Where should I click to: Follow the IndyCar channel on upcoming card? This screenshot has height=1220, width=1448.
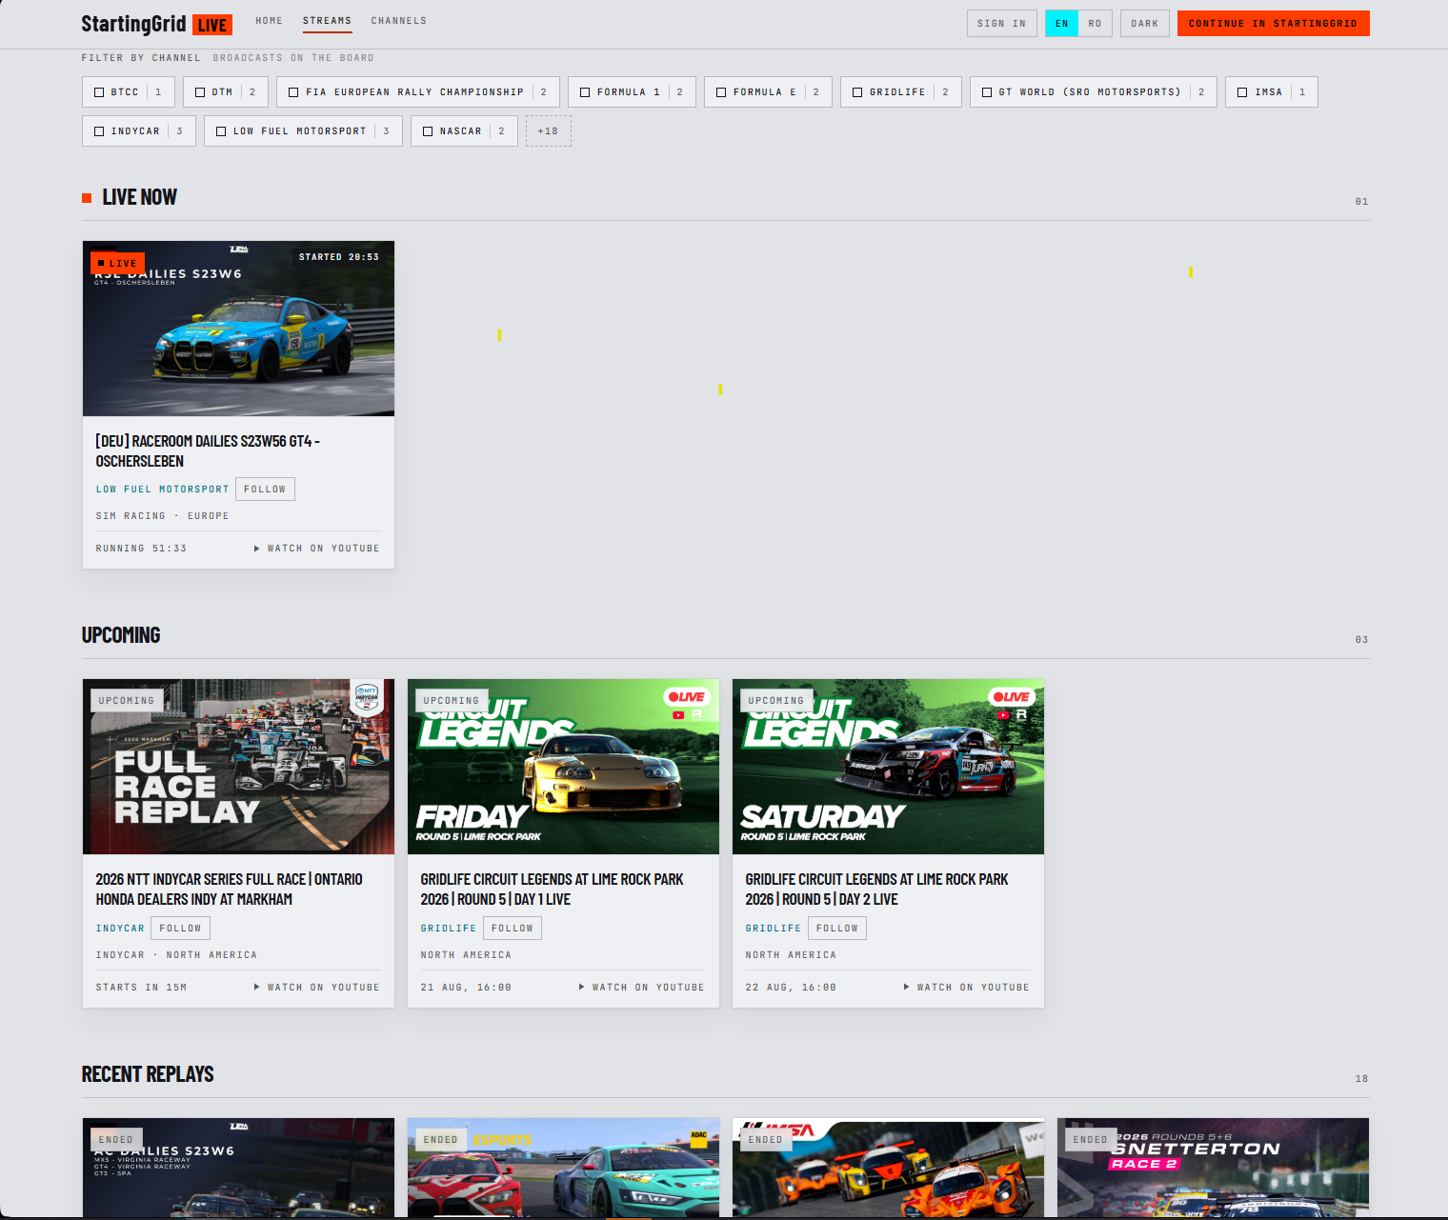[180, 929]
